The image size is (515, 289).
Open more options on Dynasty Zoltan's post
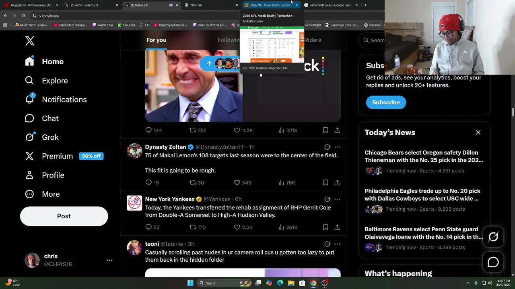pyautogui.click(x=337, y=147)
